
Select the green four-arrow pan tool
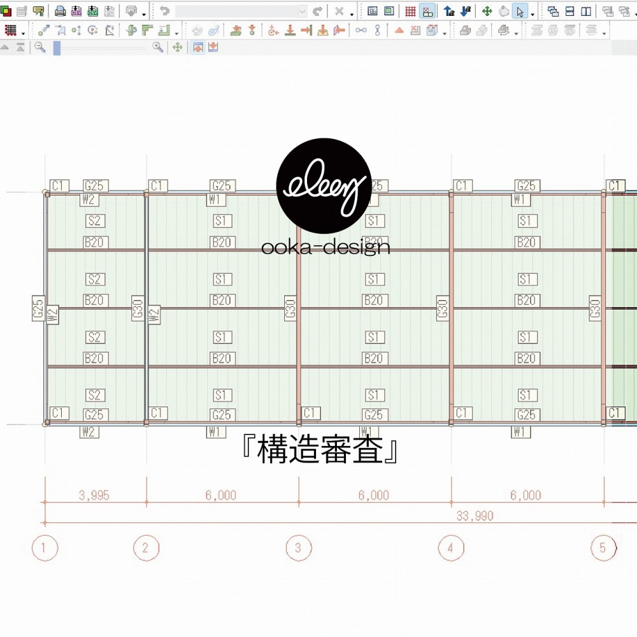click(487, 11)
